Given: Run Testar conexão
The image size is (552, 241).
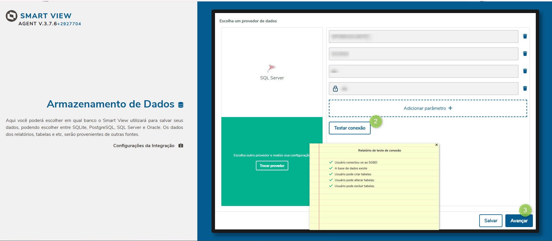Looking at the screenshot, I should click(350, 128).
